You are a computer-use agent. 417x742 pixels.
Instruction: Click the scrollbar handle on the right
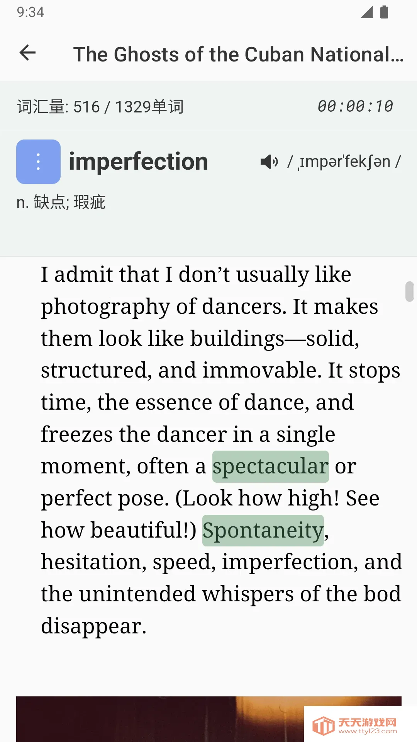point(409,291)
